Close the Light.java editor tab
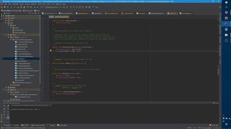Screen dimensions: 231x129 coord(177,14)
